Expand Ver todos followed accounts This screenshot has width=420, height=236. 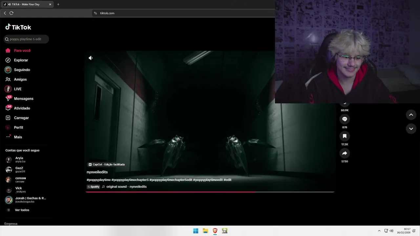pos(22,210)
